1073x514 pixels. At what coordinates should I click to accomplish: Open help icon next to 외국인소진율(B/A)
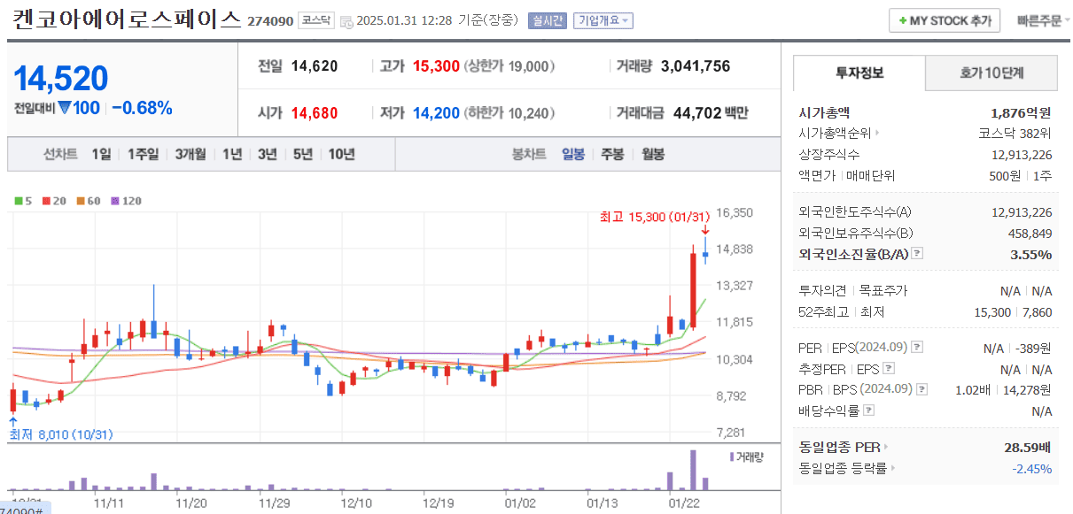[917, 254]
